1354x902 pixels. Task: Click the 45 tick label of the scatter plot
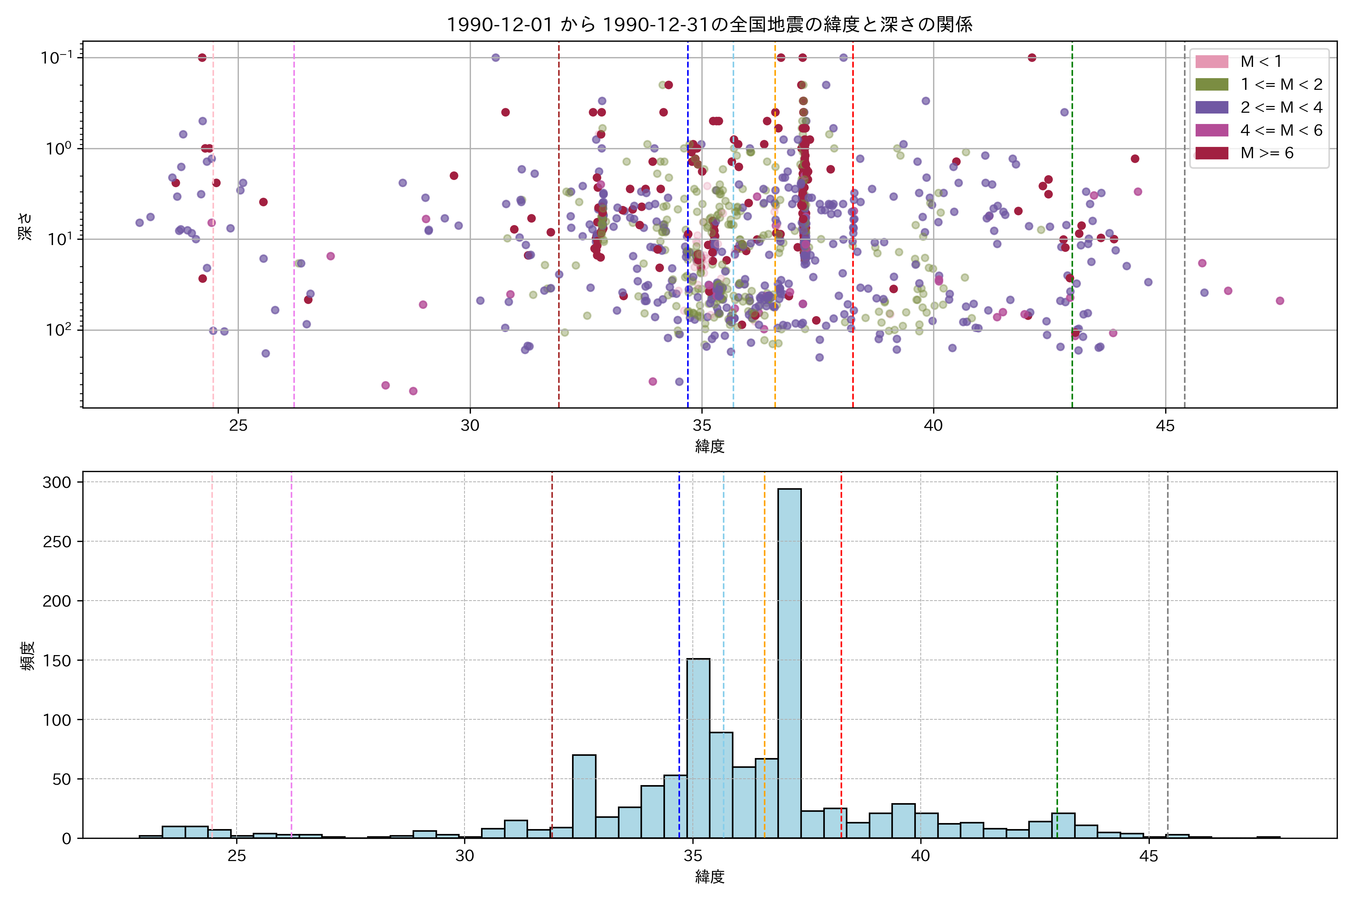click(1165, 426)
